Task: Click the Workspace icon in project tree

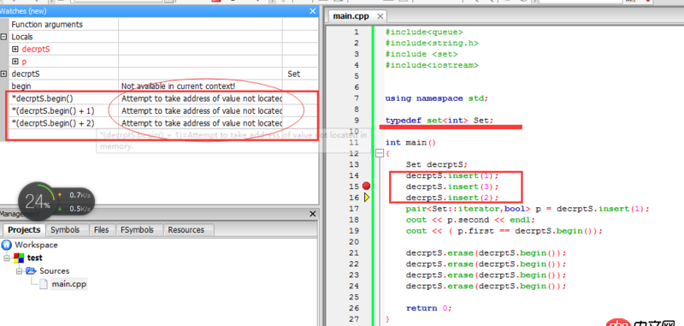Action: click(7, 245)
